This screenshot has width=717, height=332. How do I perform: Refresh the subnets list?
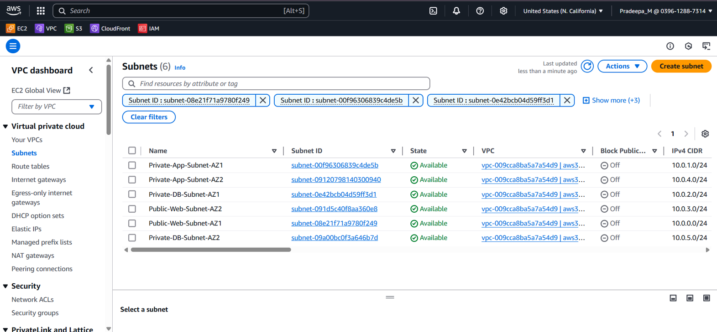(587, 66)
